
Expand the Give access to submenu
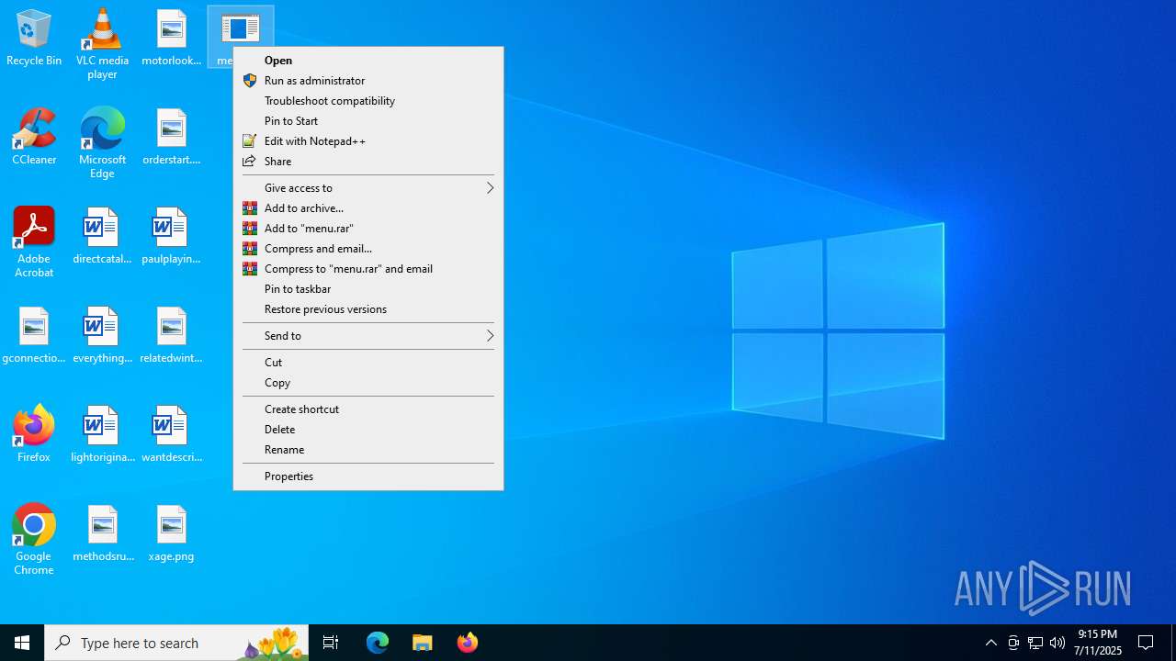[368, 188]
